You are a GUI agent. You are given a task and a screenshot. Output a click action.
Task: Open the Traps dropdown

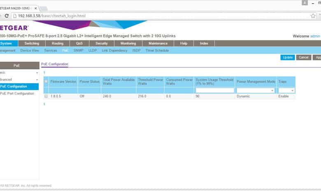point(286,90)
